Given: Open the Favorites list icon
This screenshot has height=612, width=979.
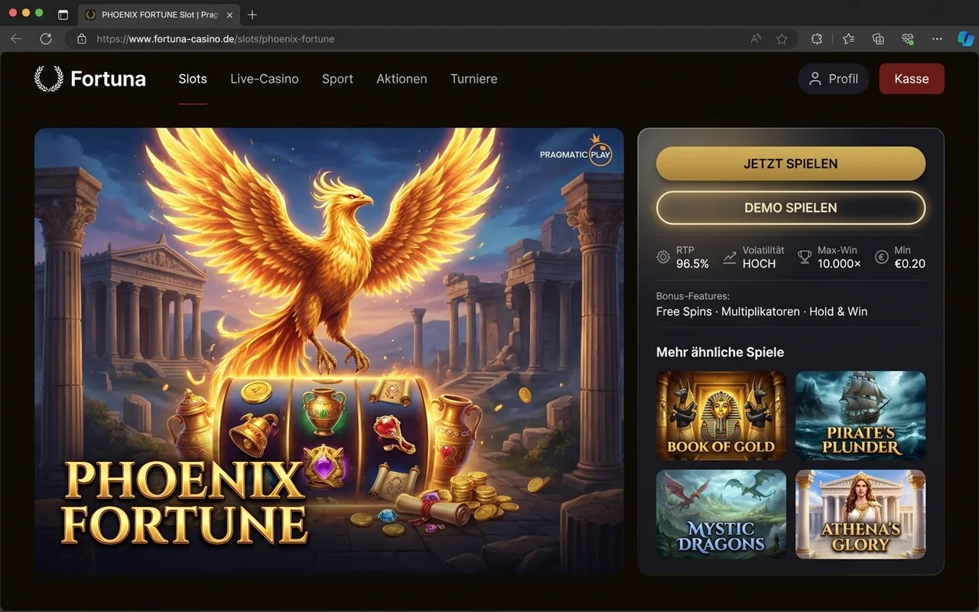Looking at the screenshot, I should 848,39.
